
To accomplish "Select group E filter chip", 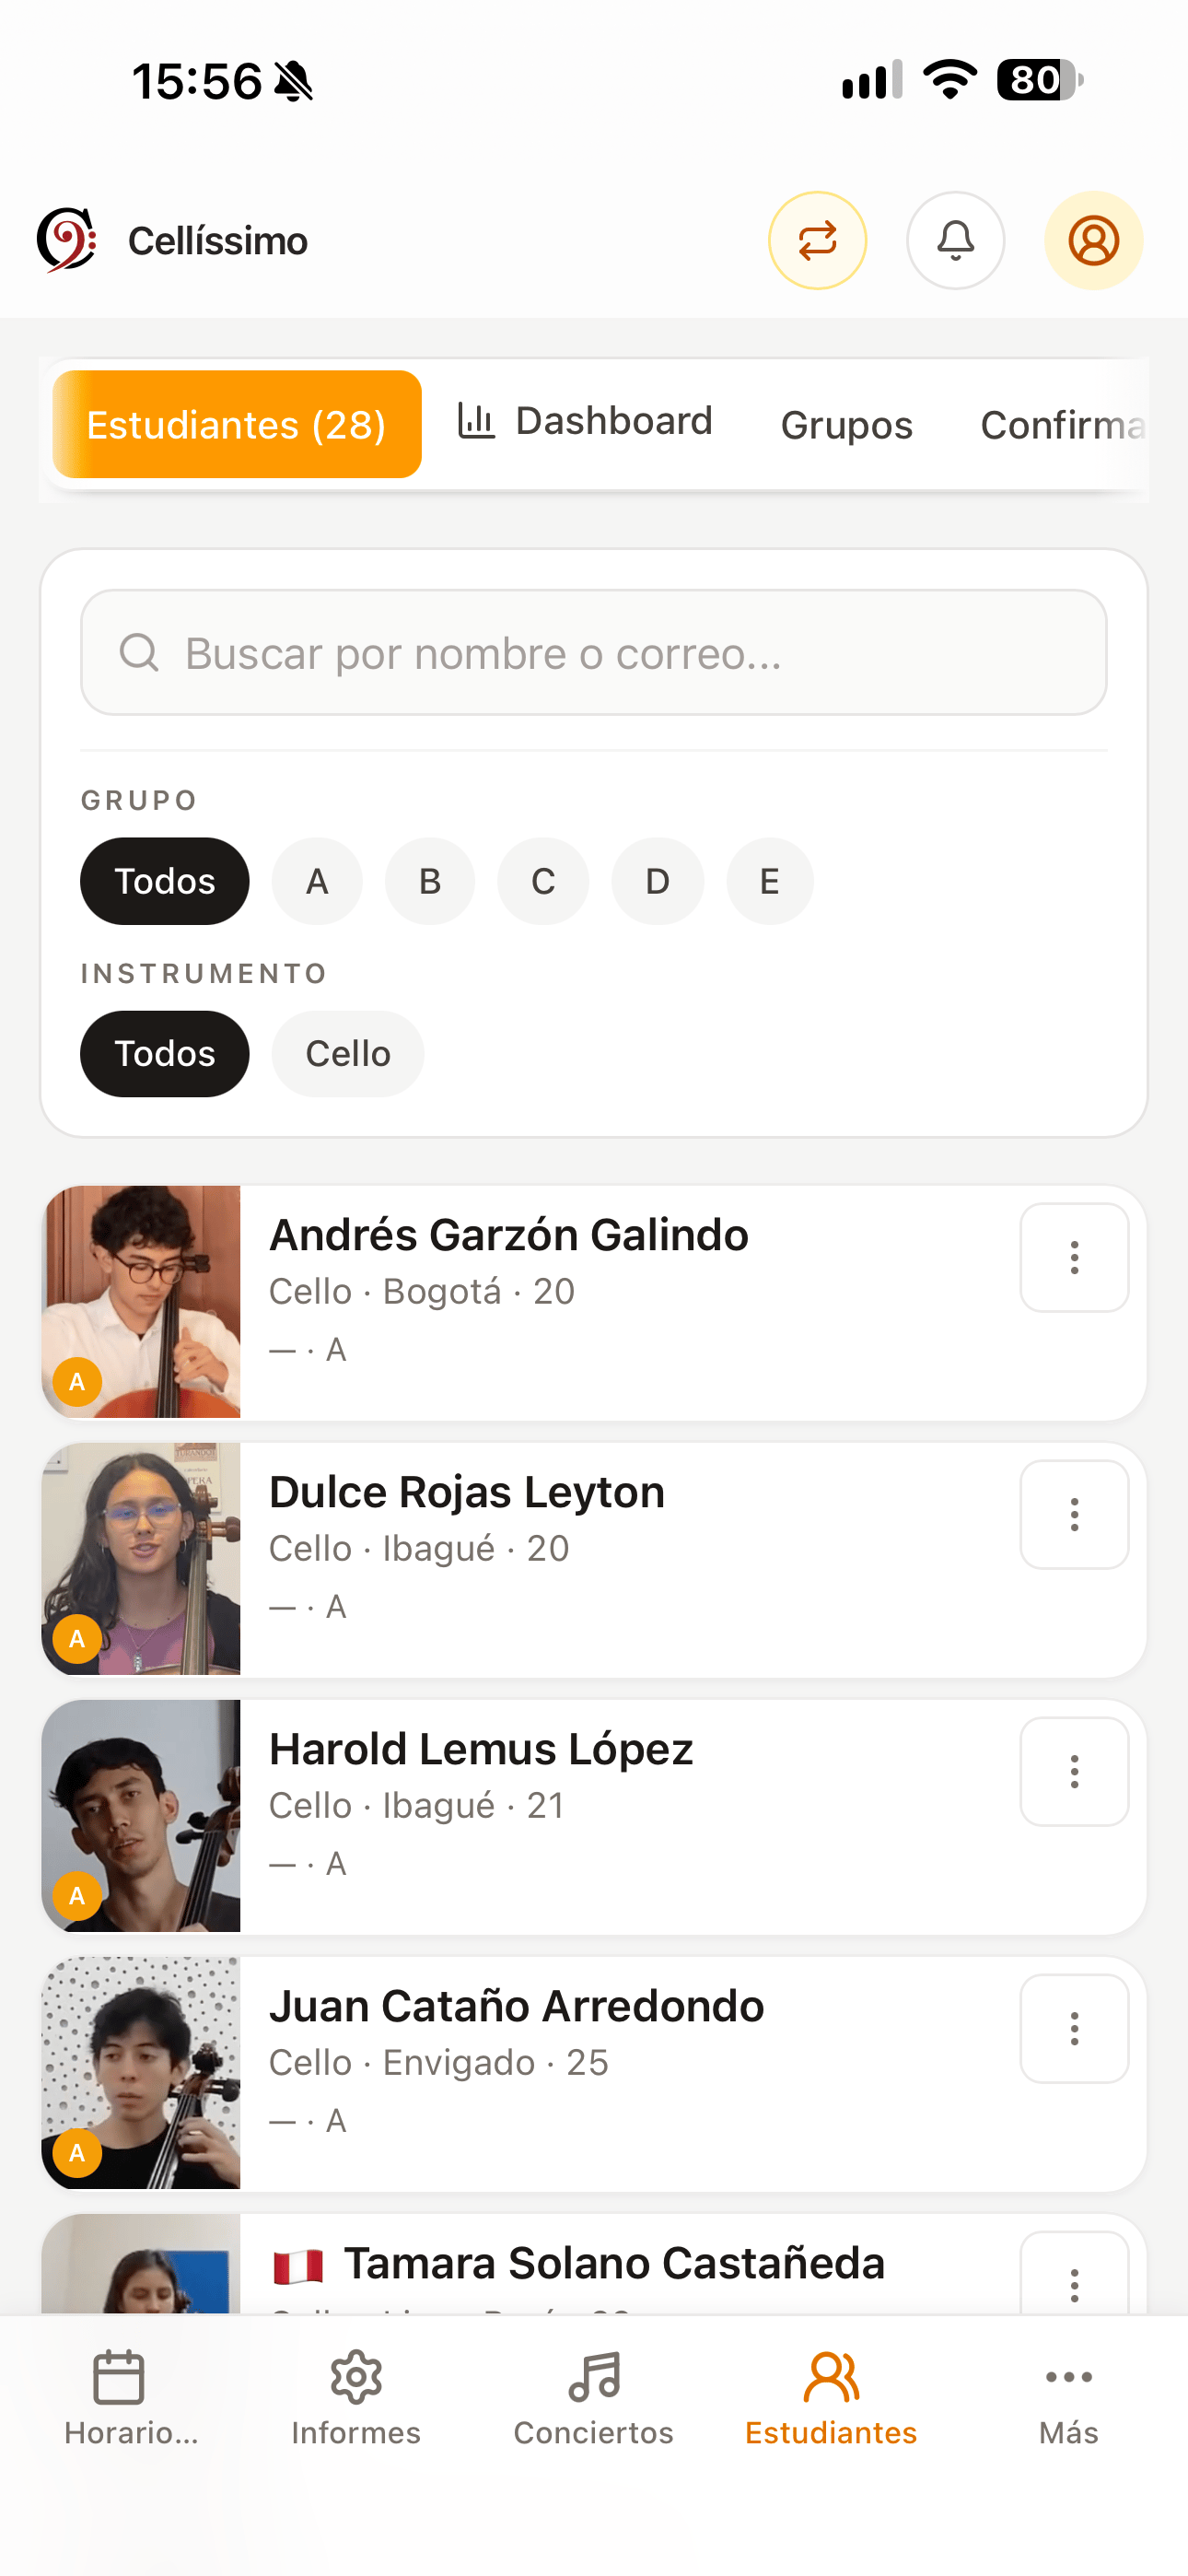I will [769, 881].
